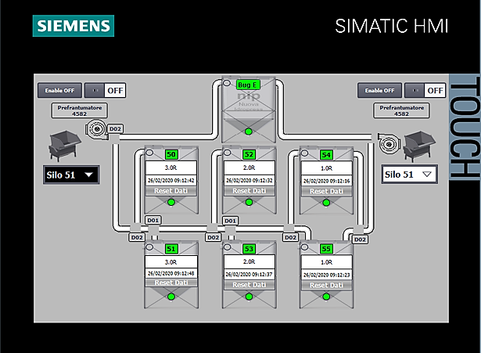481x353 pixels.
Task: Click Reset Dati on silo 50
Action: tap(171, 191)
